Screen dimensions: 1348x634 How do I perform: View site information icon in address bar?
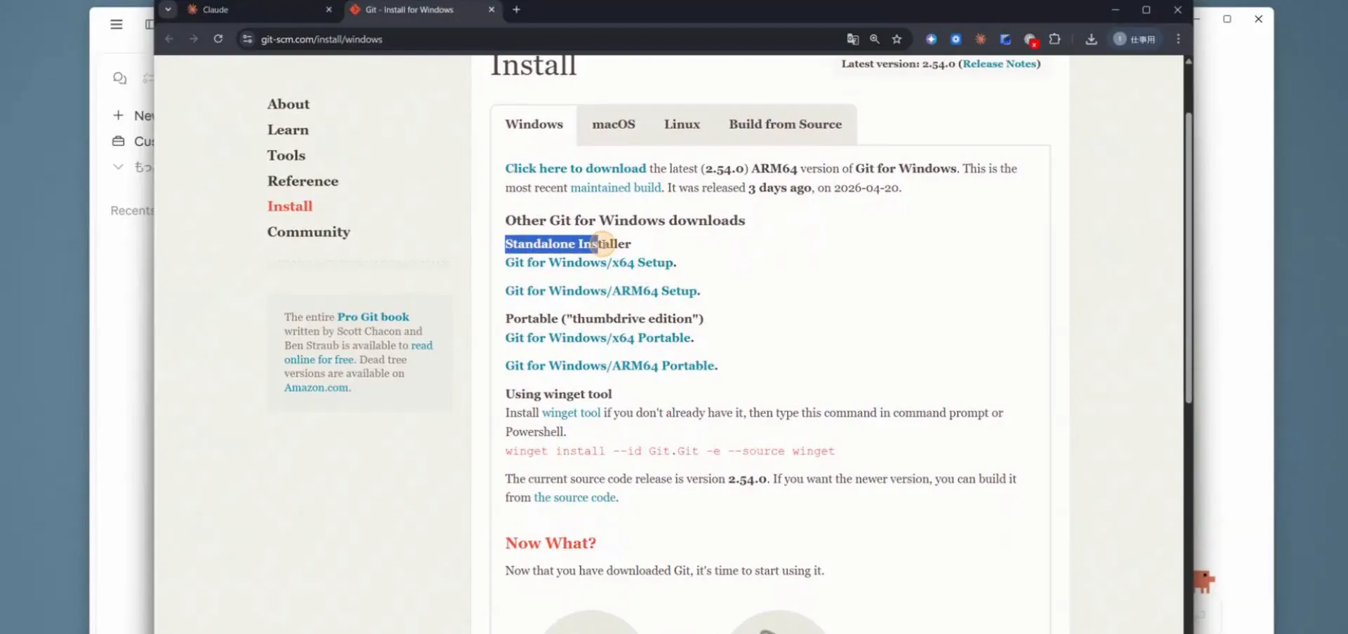tap(247, 39)
